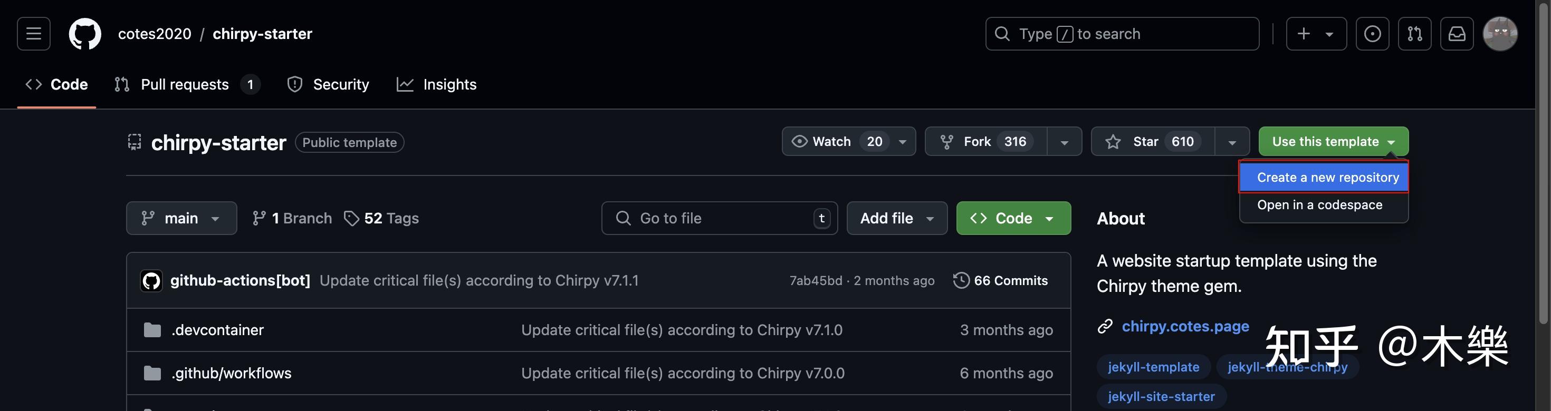Click the GitHub home logo

coord(84,33)
